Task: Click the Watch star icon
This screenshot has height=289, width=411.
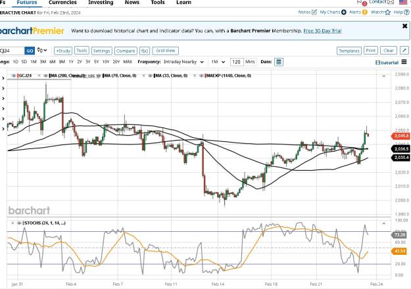Action: click(388, 12)
